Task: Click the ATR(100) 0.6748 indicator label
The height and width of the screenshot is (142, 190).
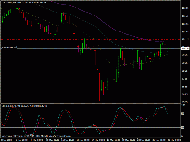Action: (38, 106)
